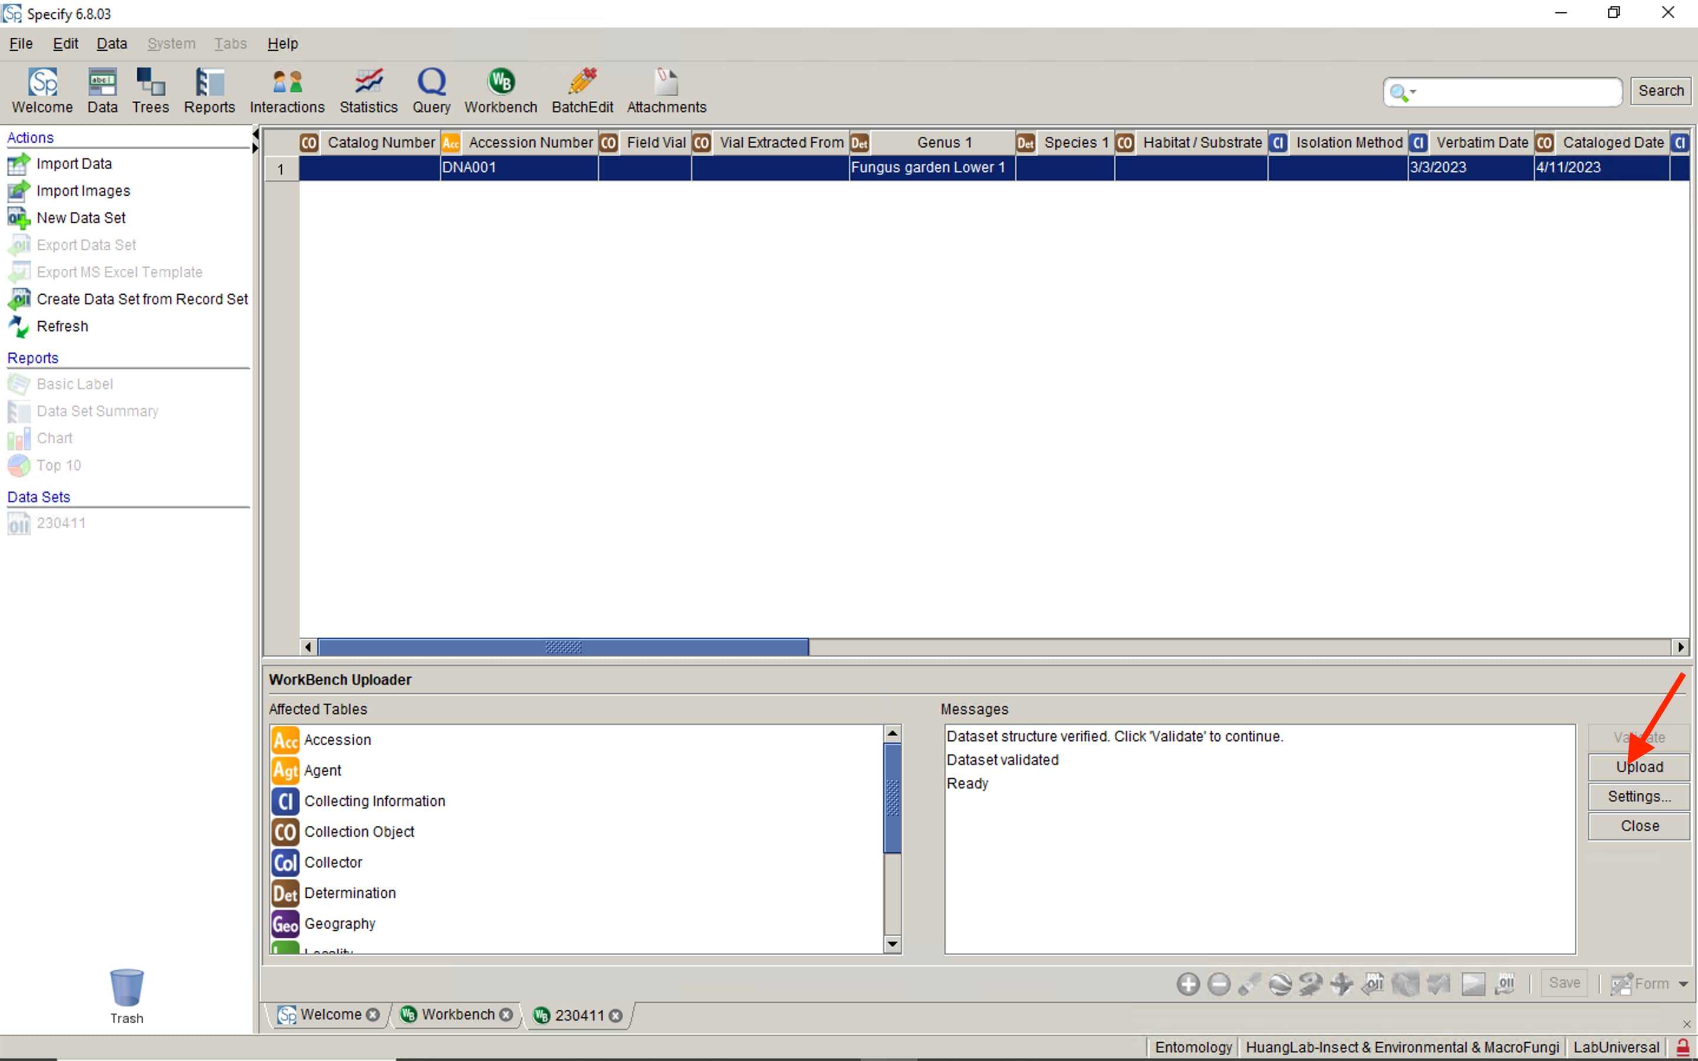Screen dimensions: 1698x1061
Task: Open the Query toolbar icon
Action: pyautogui.click(x=432, y=91)
